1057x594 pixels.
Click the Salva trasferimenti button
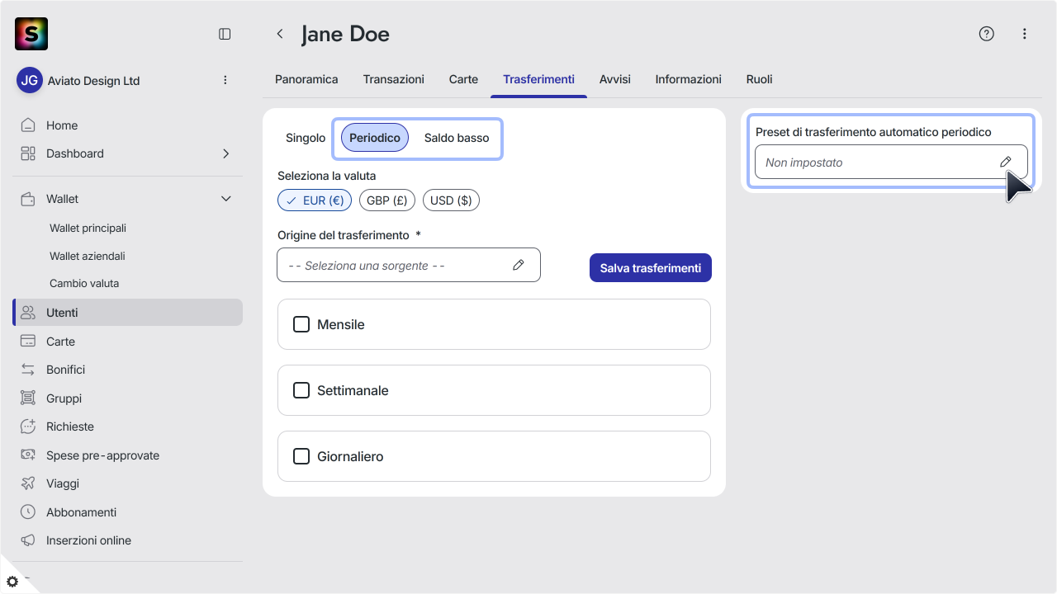(651, 267)
